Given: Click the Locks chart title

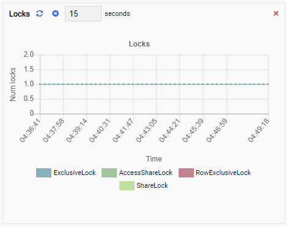Looking at the screenshot, I should tap(140, 44).
